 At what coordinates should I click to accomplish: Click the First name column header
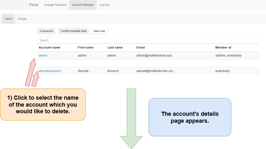point(86,47)
